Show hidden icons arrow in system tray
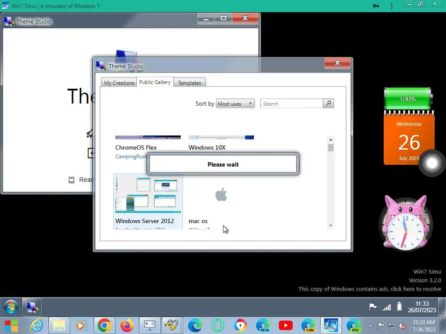The height and width of the screenshot is (334, 446). (370, 326)
